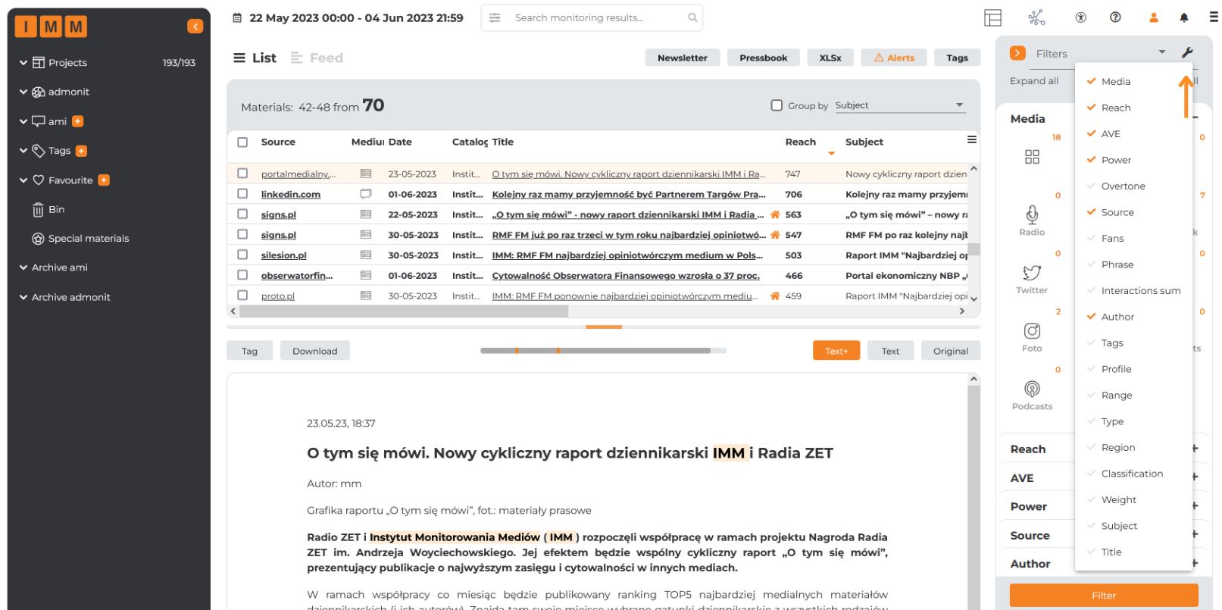Open Special materials
This screenshot has width=1222, height=610.
(80, 238)
